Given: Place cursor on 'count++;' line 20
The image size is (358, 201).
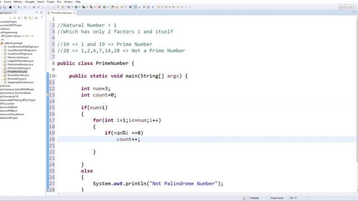Looking at the screenshot, I should click(128, 139).
